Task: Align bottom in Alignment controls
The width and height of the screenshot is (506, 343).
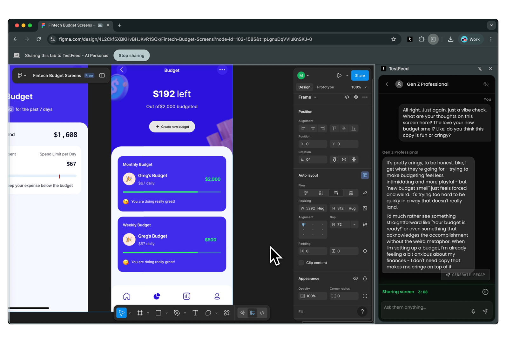Action: [354, 128]
